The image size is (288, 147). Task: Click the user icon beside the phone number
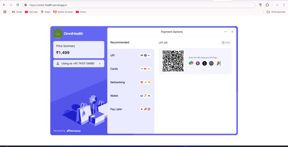tap(58, 63)
